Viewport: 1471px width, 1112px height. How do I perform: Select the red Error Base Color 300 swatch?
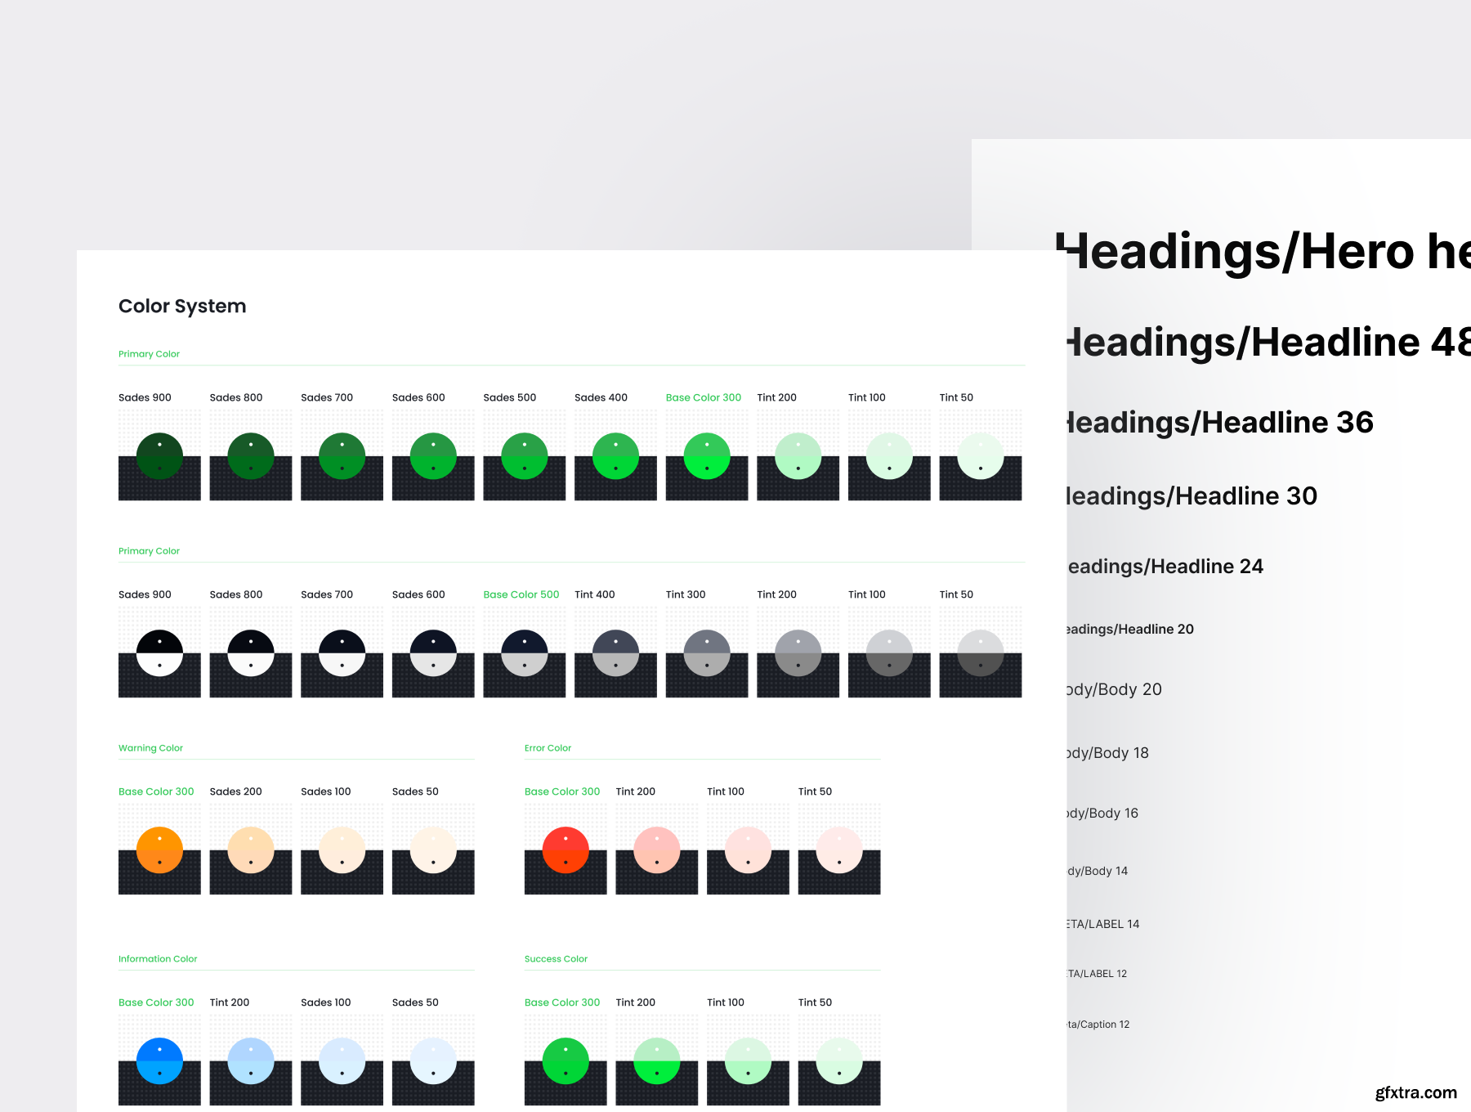(565, 850)
